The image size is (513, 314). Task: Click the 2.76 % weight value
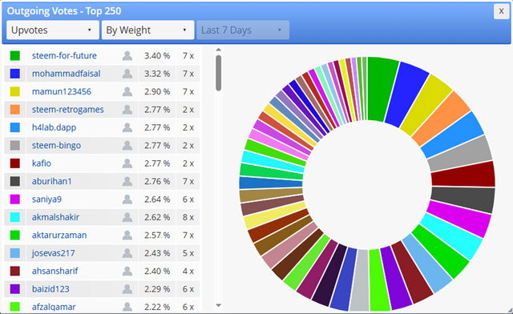tap(157, 181)
